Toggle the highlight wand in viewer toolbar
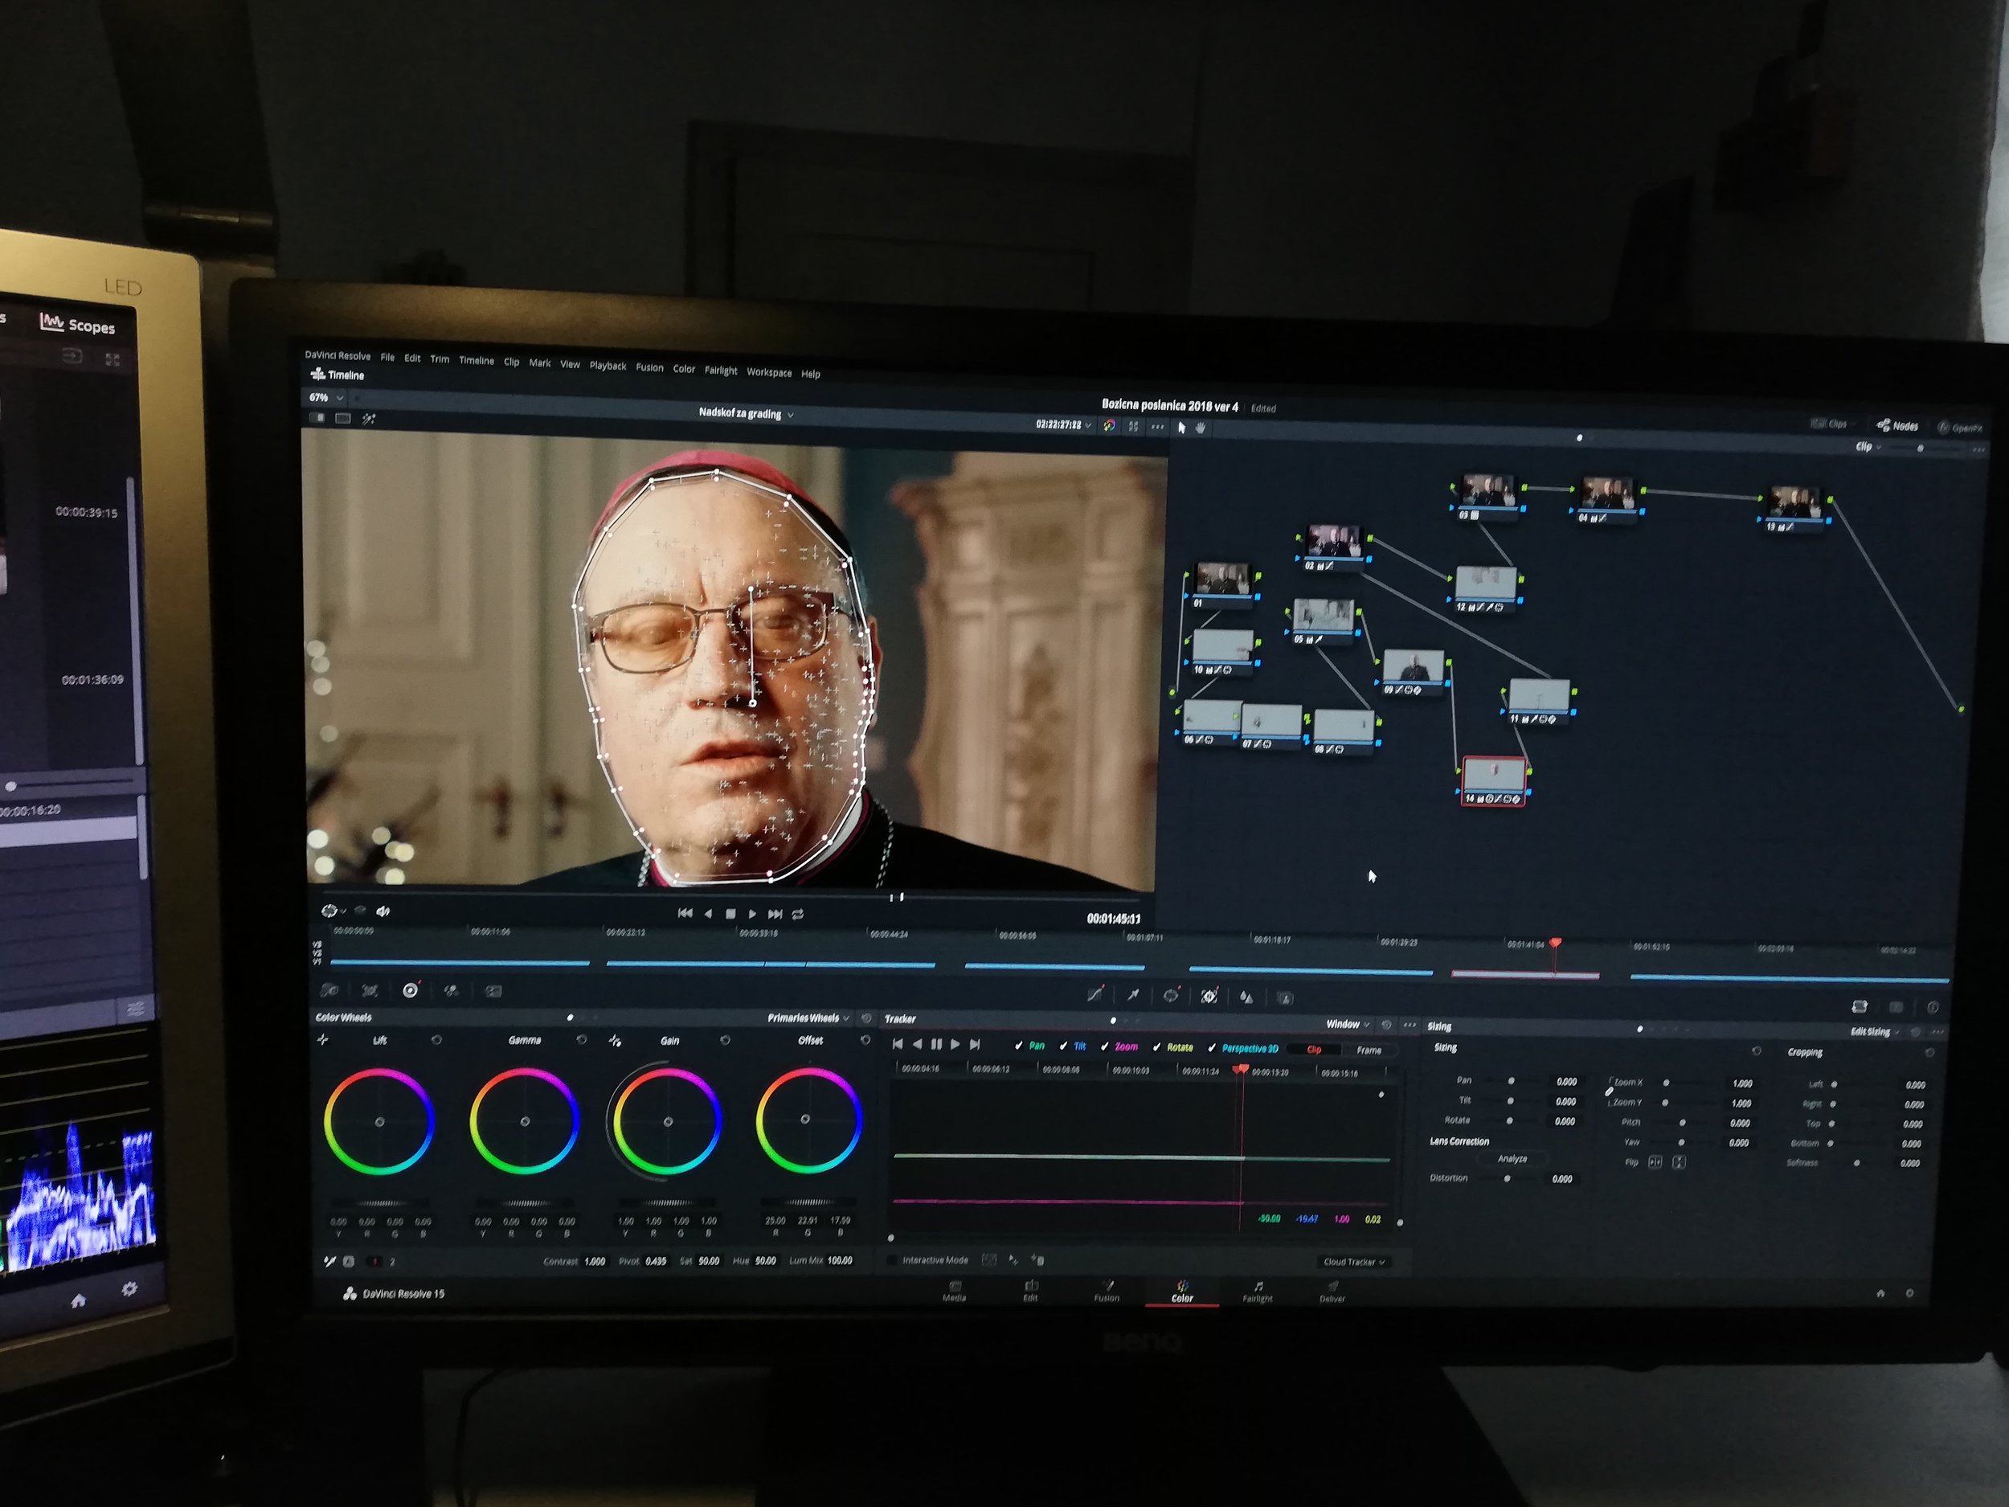This screenshot has height=1507, width=2009. coord(369,419)
